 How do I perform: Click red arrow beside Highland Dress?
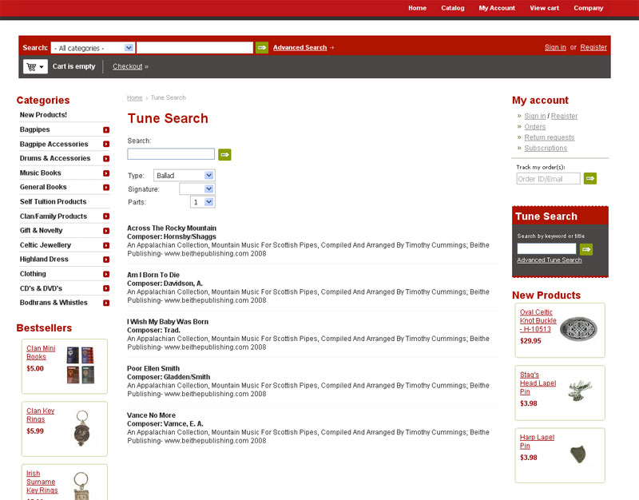[106, 260]
